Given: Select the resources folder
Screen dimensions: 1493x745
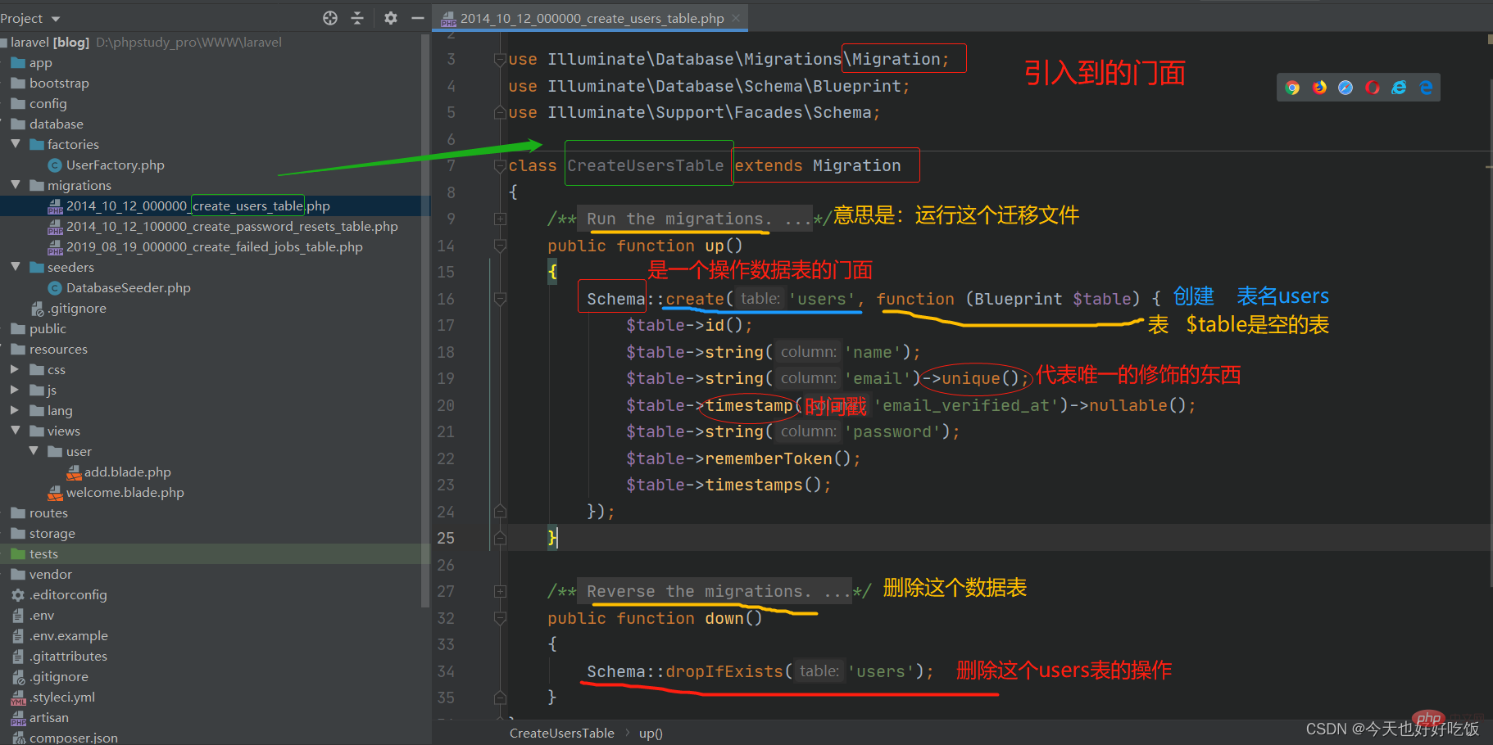Looking at the screenshot, I should coord(58,350).
